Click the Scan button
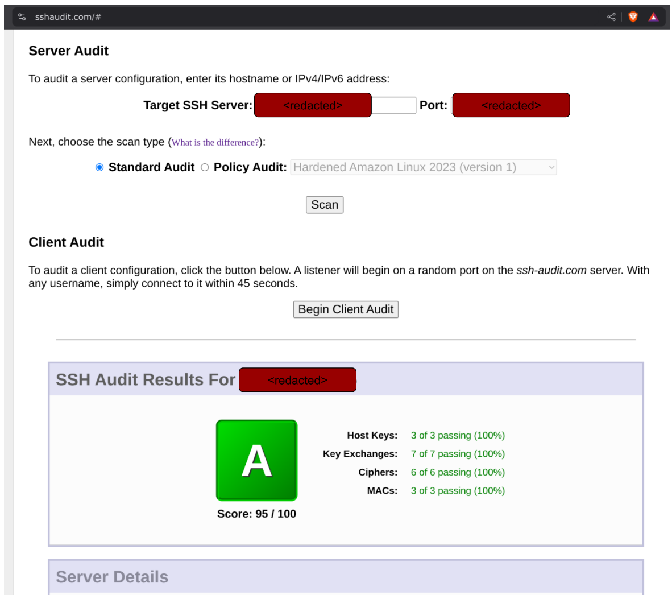 click(x=325, y=205)
